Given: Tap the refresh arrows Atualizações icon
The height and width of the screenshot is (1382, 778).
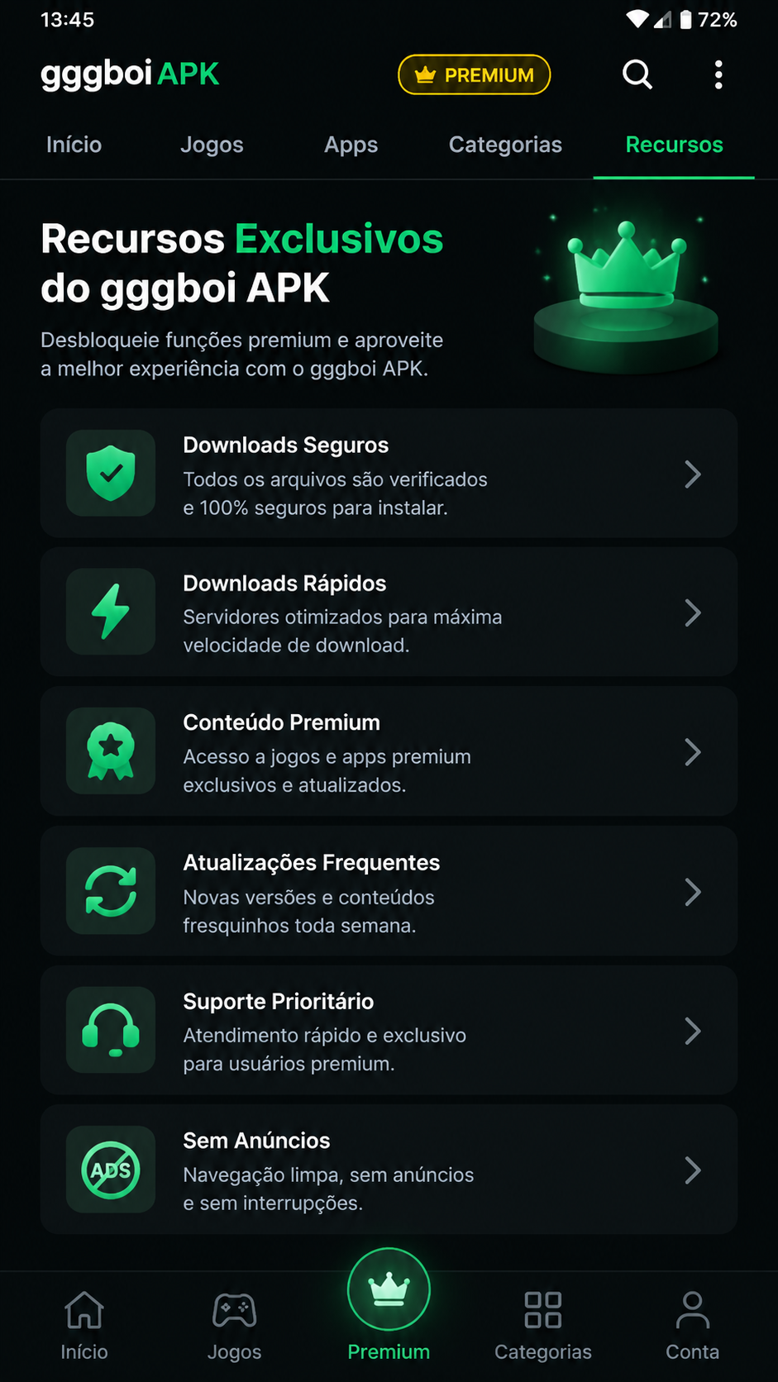Looking at the screenshot, I should [111, 891].
